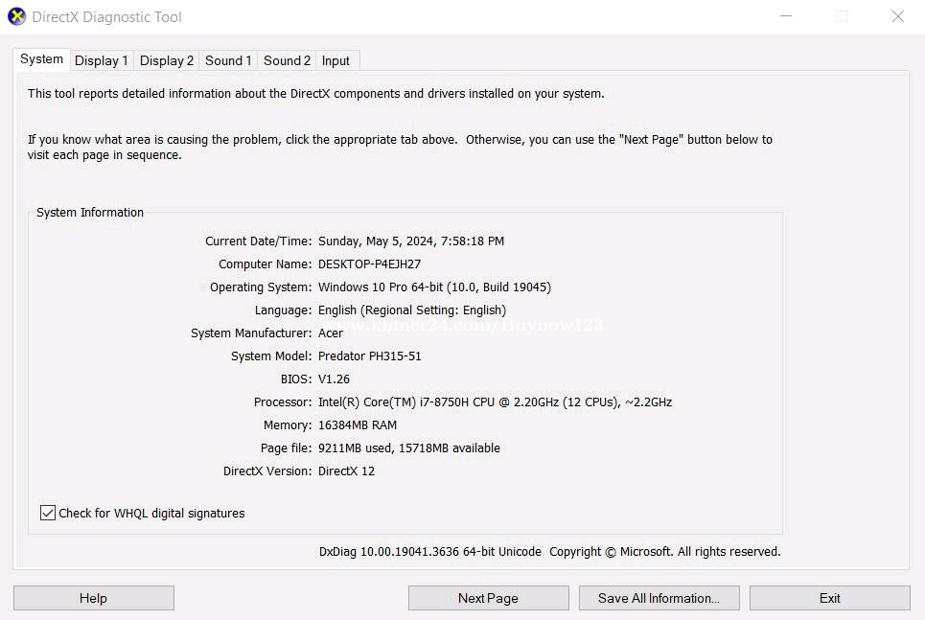The height and width of the screenshot is (620, 925).
Task: Click the 'DirectX 12' version value
Action: pyautogui.click(x=346, y=471)
